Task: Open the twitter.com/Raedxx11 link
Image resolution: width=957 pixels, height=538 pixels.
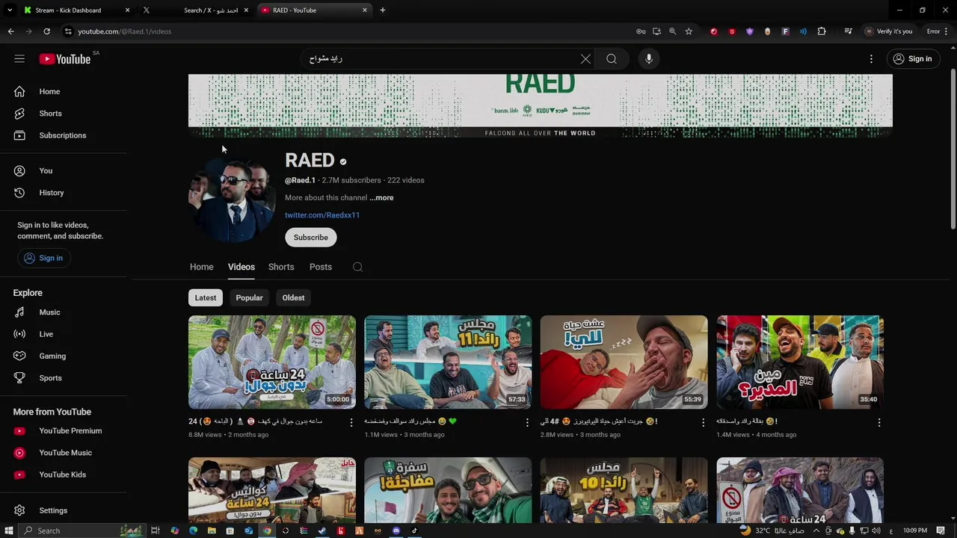Action: tap(322, 215)
